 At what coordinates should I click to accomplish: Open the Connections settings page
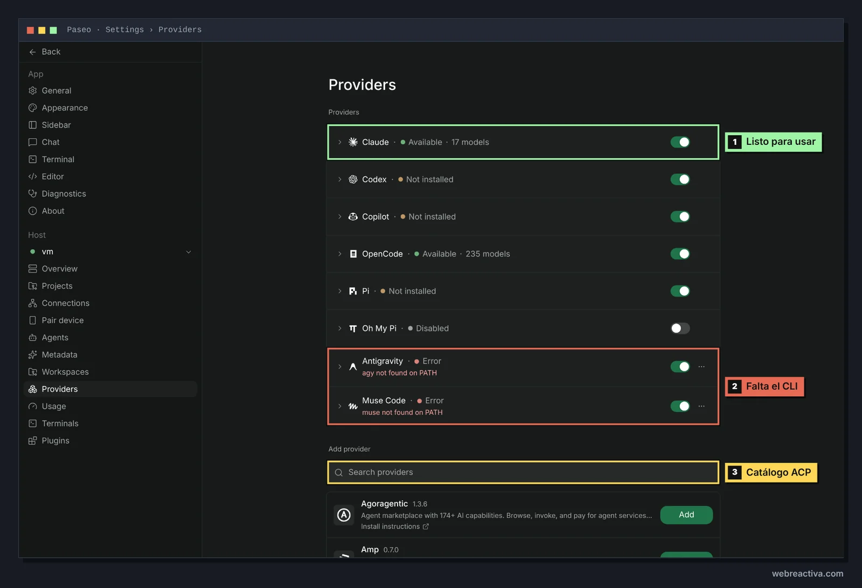[x=110, y=303]
